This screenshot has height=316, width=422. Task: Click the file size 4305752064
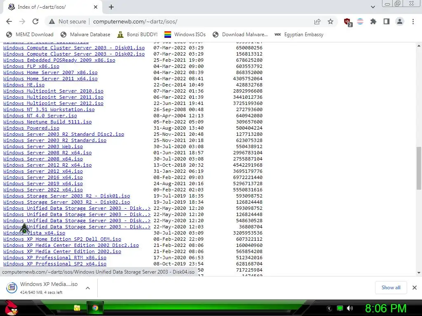coord(248,79)
